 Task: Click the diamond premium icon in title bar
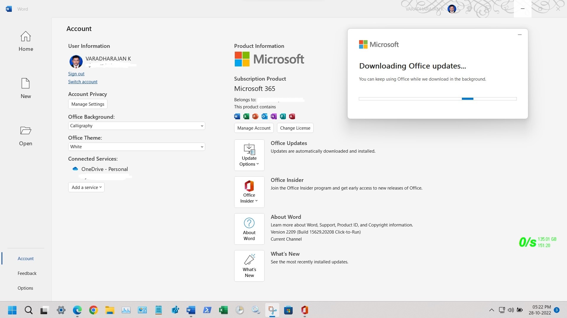(469, 9)
